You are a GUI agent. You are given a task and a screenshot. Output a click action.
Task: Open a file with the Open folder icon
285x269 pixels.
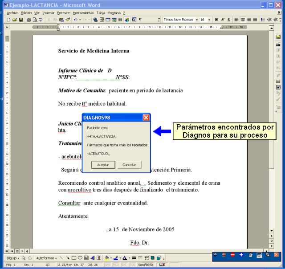tap(15, 20)
